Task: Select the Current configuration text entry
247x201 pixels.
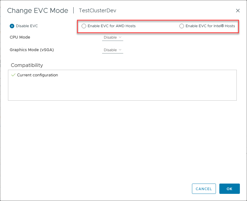Action: tap(37, 75)
